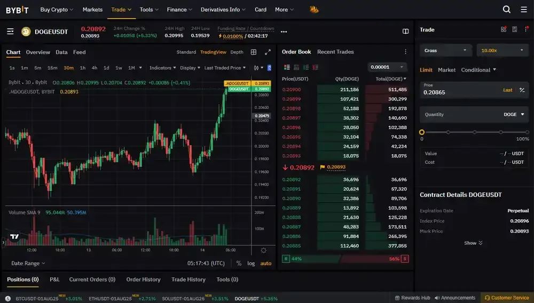This screenshot has height=303, width=534.
Task: Open the Order History tab
Action: point(143,279)
